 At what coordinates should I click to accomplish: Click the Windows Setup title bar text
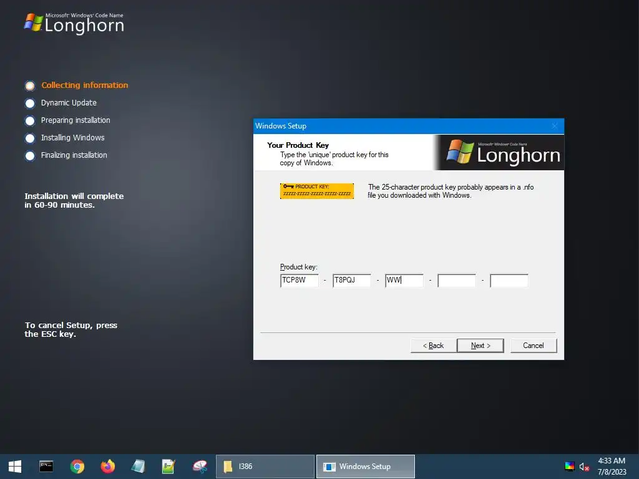pyautogui.click(x=281, y=126)
